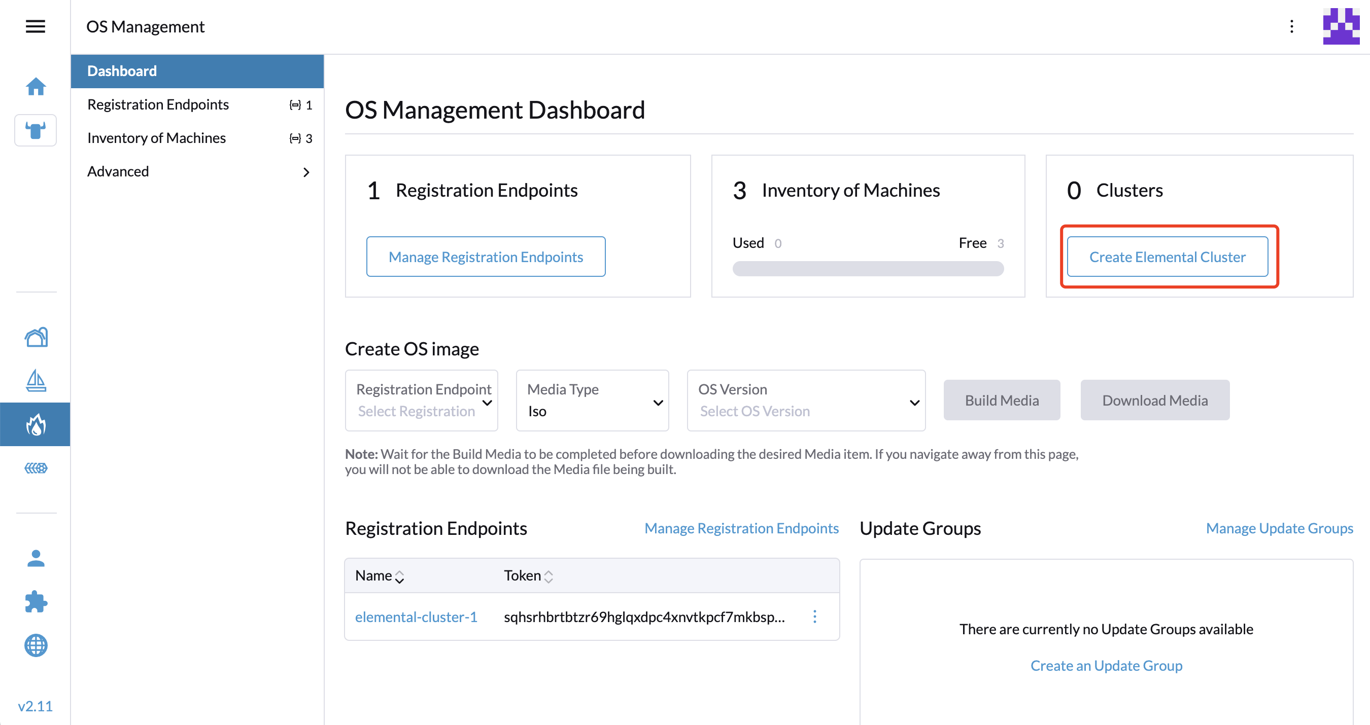The height and width of the screenshot is (725, 1370).
Task: Open the Registration Endpoint dropdown
Action: [x=421, y=400]
